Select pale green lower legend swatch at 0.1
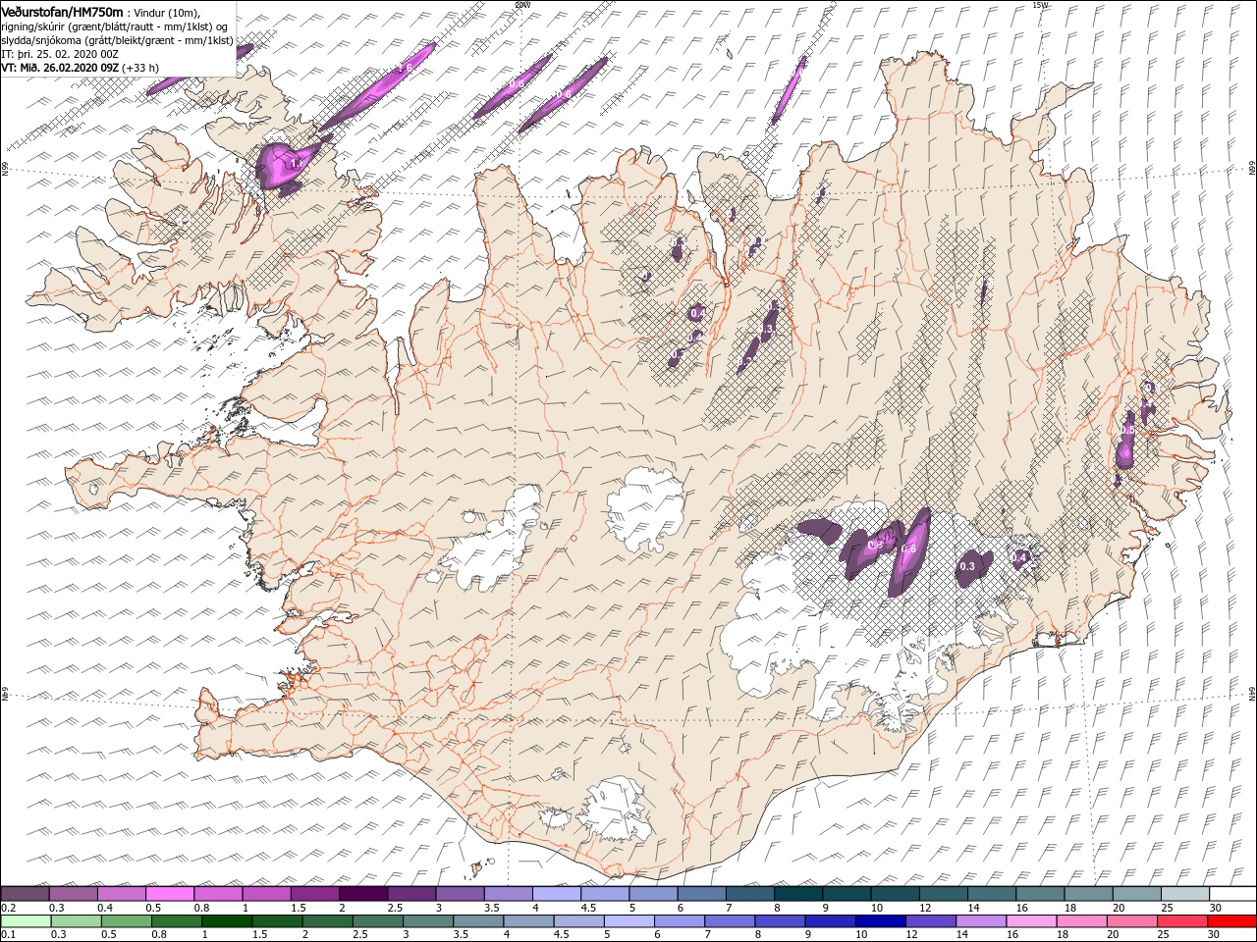This screenshot has height=942, width=1257. click(x=25, y=921)
